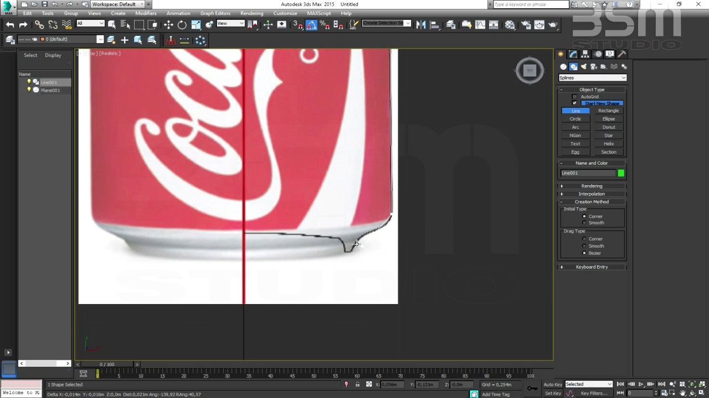Click the Mirror tool icon

pos(421,24)
